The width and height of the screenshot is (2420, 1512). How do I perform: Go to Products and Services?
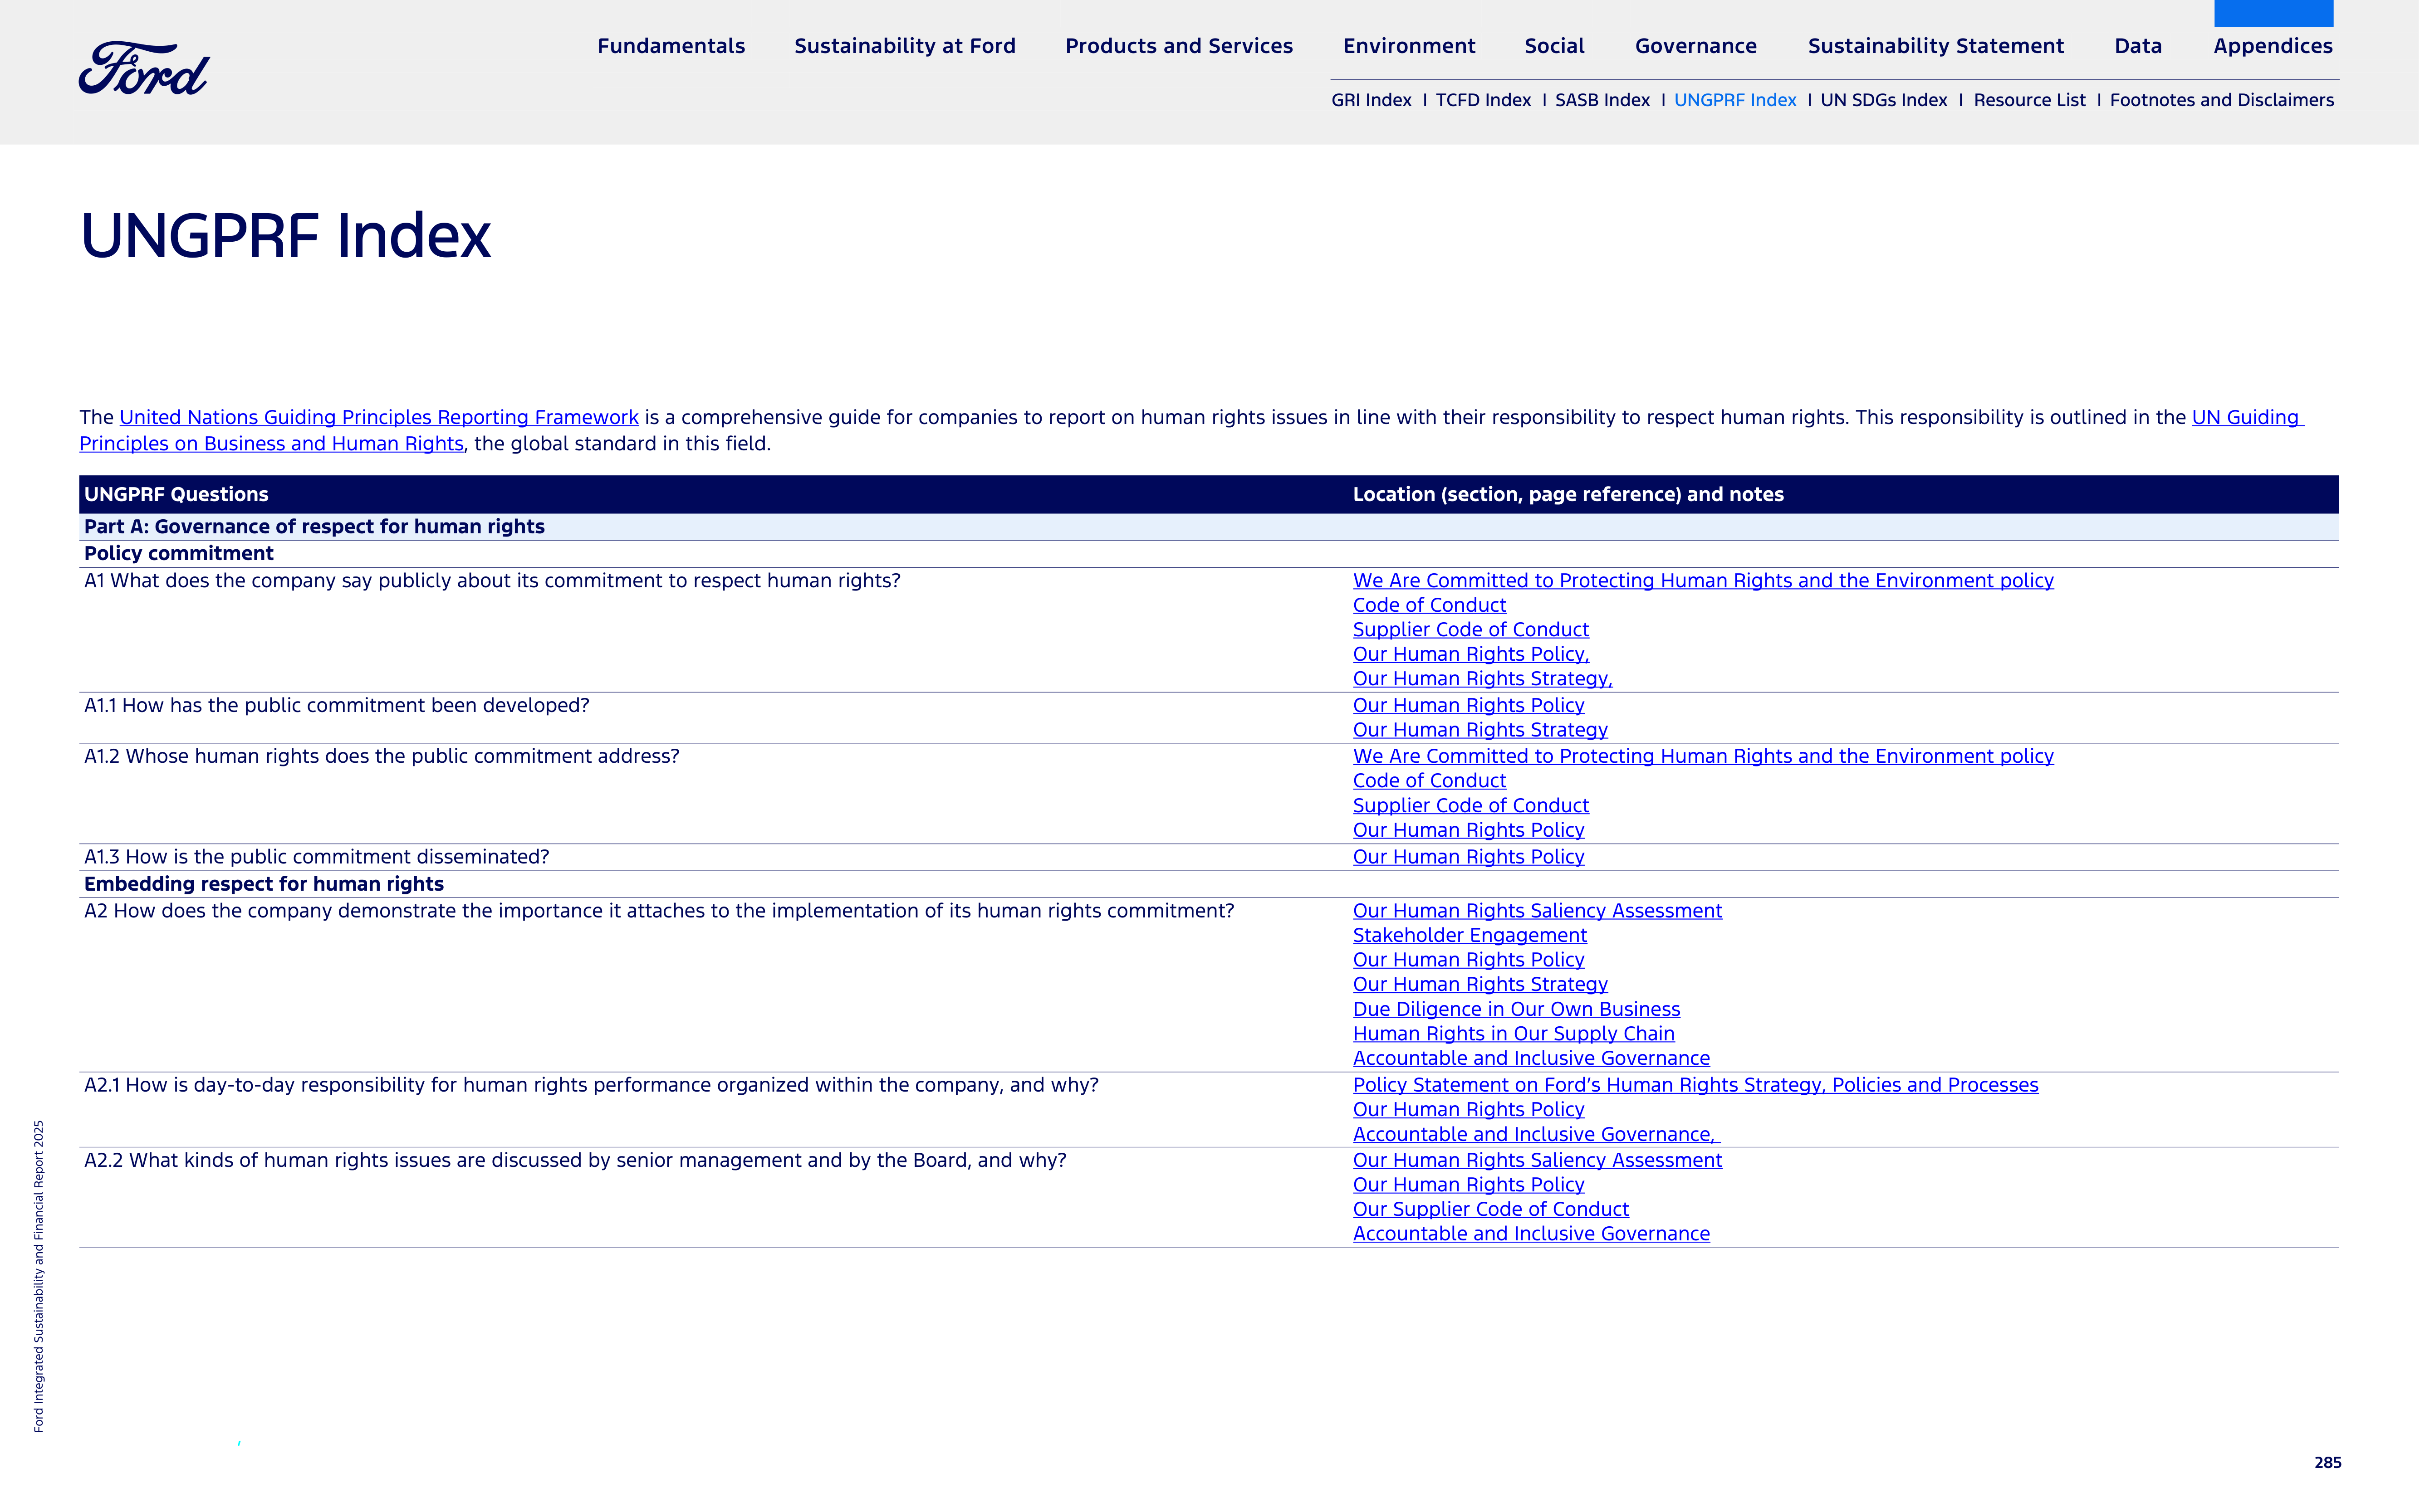click(1179, 46)
